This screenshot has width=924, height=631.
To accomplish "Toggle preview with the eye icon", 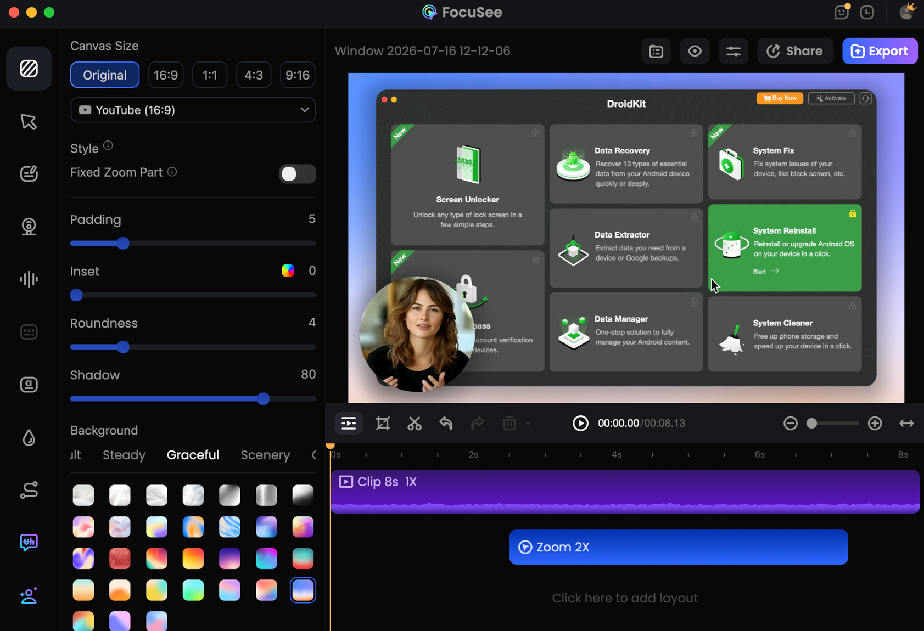I will tap(695, 51).
